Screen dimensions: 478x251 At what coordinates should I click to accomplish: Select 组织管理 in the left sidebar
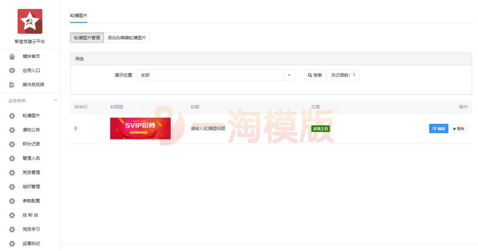(30, 186)
